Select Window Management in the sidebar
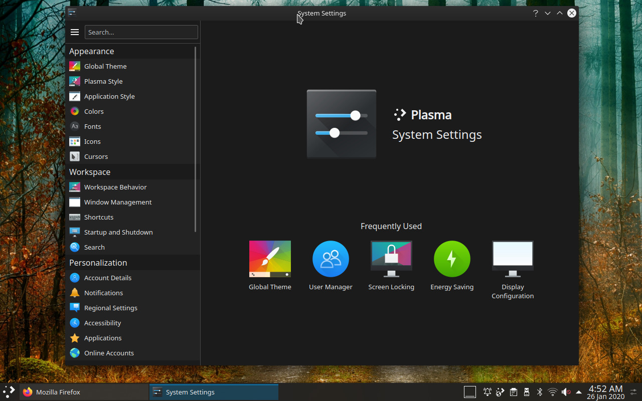Image resolution: width=642 pixels, height=401 pixels. (118, 202)
